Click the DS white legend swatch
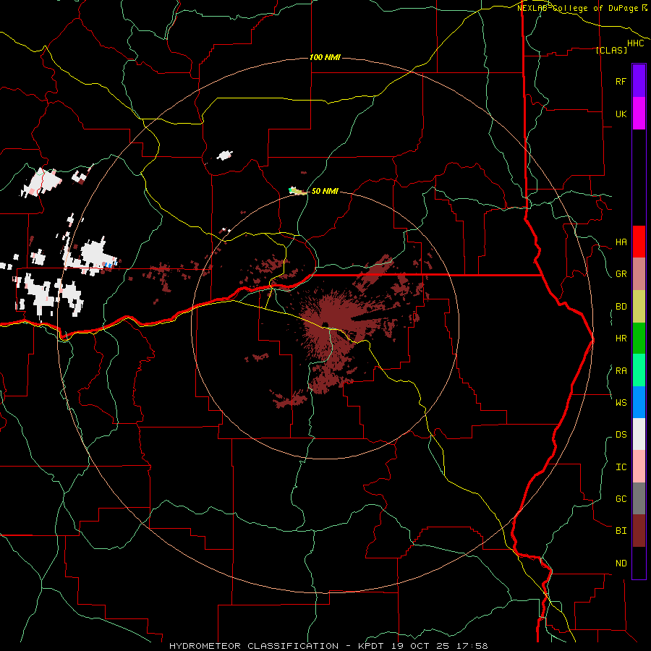 pyautogui.click(x=639, y=434)
